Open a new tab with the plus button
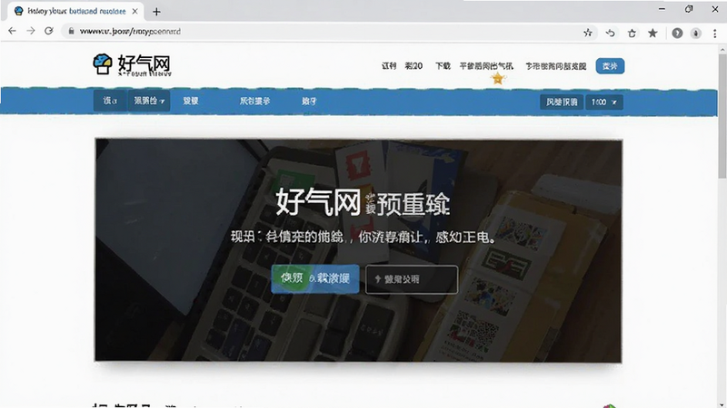The height and width of the screenshot is (408, 727). [x=156, y=12]
